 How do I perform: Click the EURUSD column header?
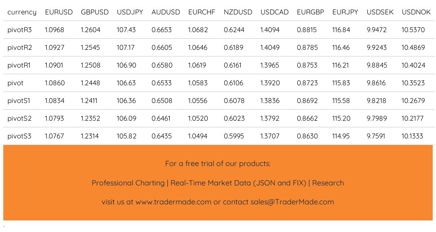click(x=59, y=12)
